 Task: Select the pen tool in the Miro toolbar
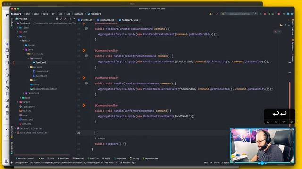click(x=7, y=82)
